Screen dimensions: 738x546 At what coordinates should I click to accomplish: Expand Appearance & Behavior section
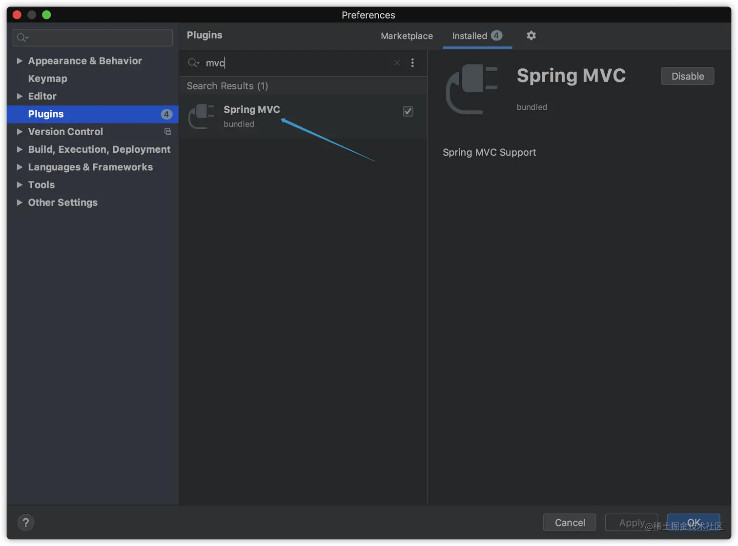(x=20, y=61)
